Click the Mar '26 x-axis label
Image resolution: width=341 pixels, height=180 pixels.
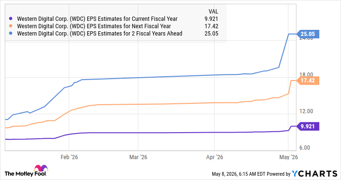tap(138, 157)
